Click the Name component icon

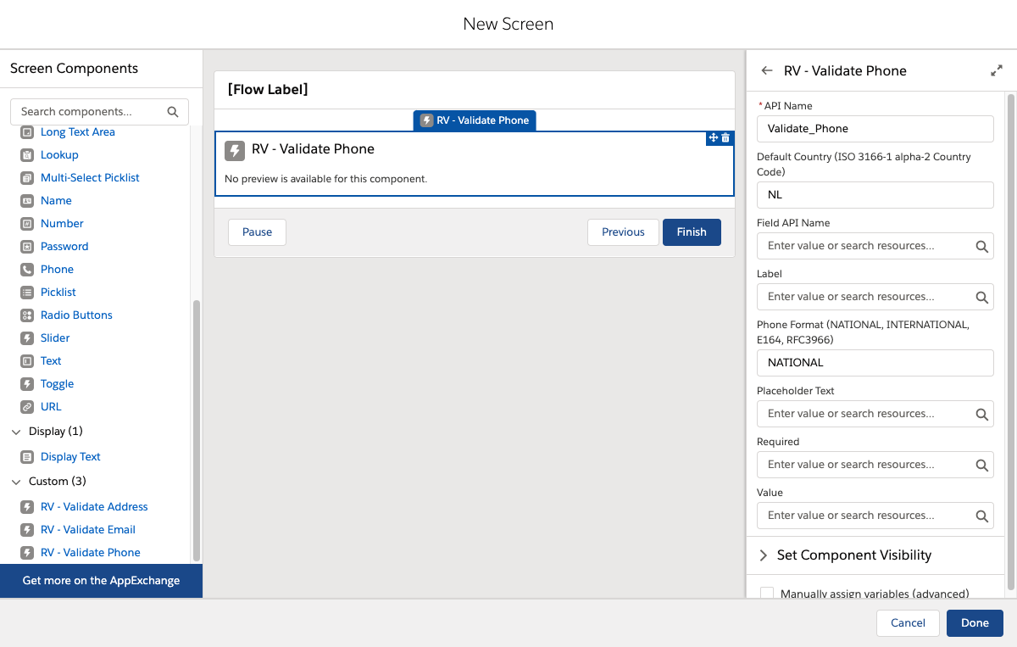[27, 201]
